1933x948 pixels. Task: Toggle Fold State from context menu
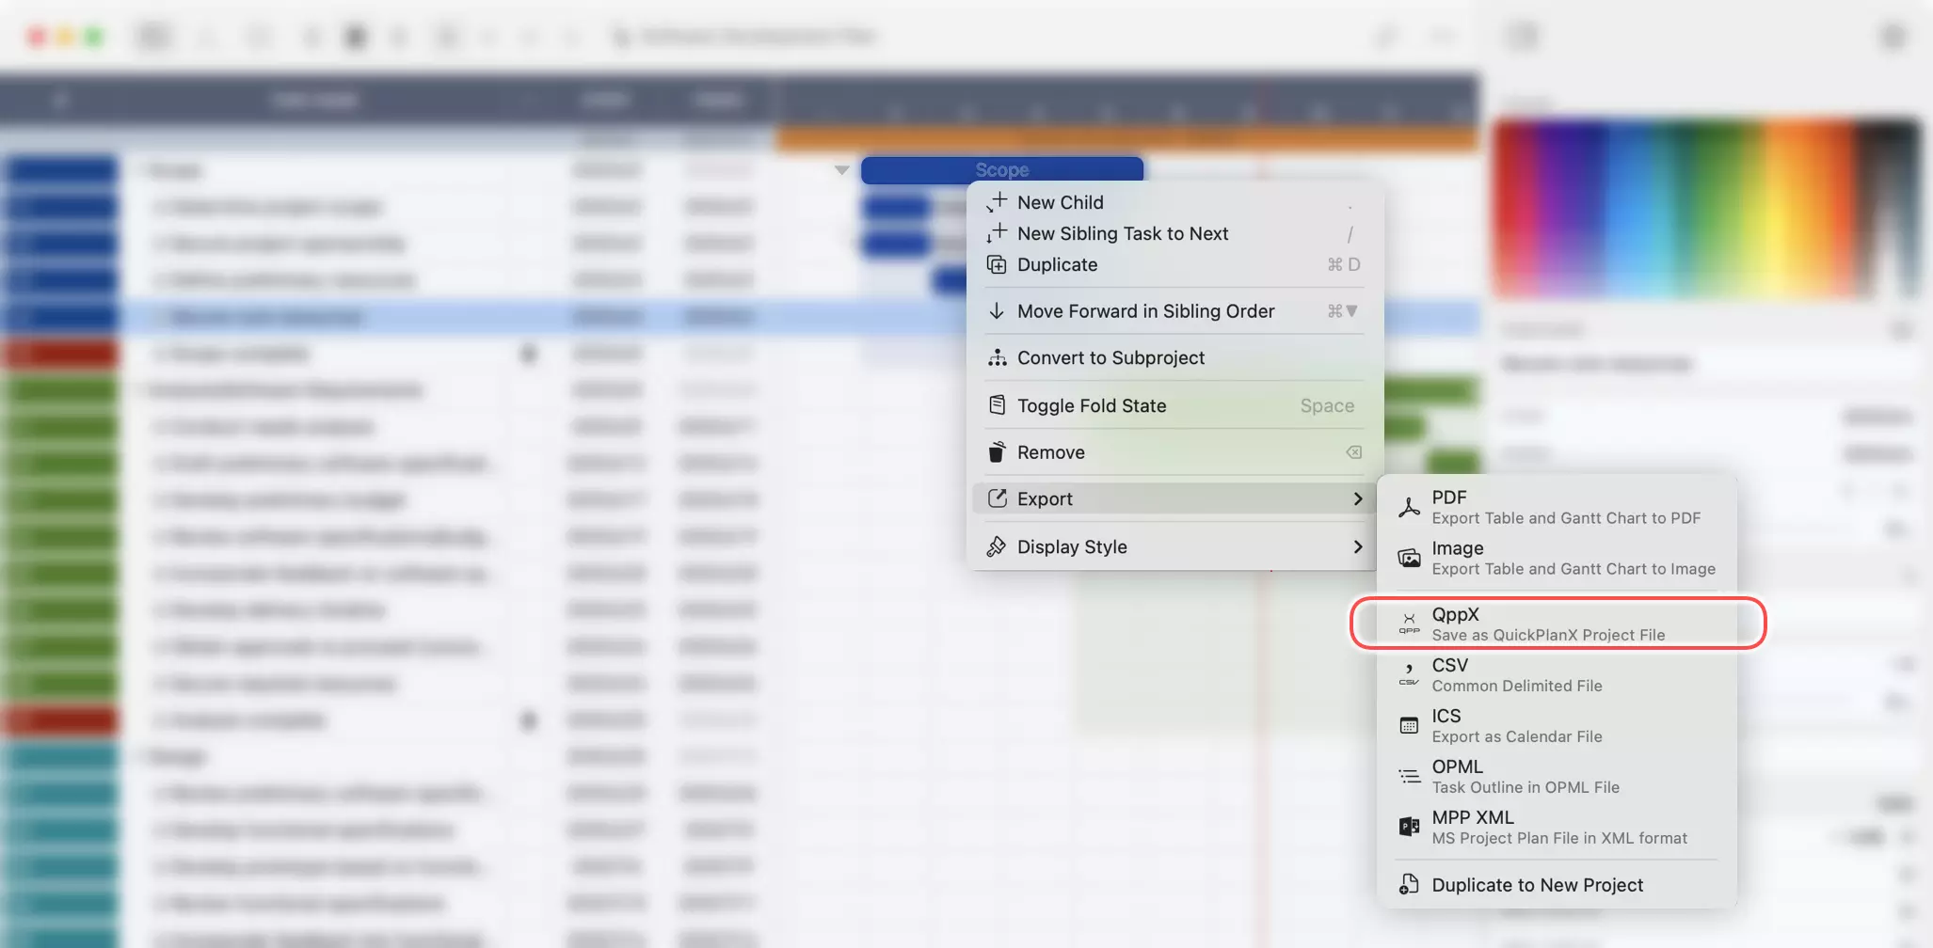(x=1091, y=405)
